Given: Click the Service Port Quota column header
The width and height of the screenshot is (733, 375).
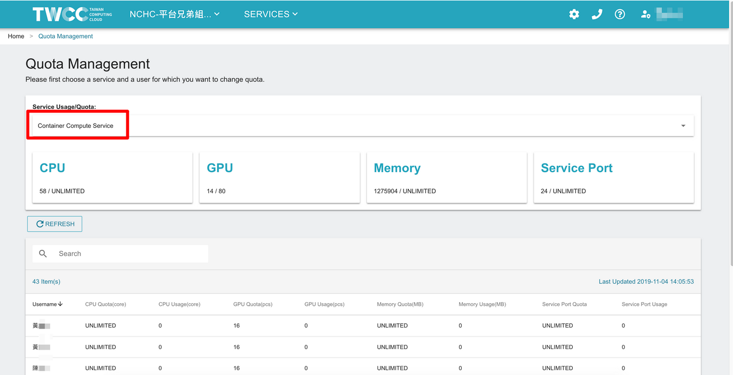Looking at the screenshot, I should point(564,304).
